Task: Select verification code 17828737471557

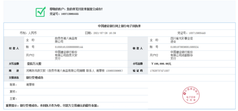Action: coord(160,71)
